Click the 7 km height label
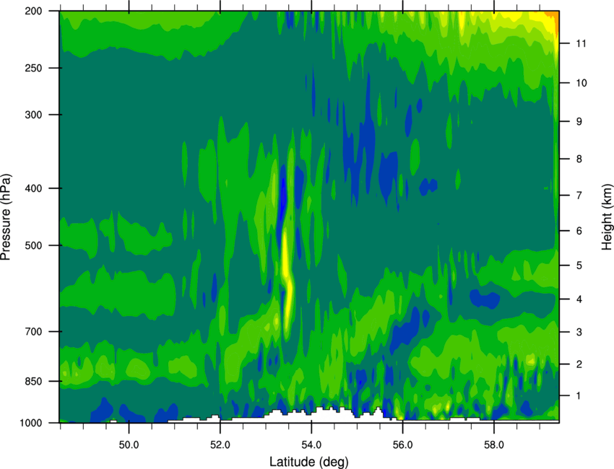 point(579,196)
